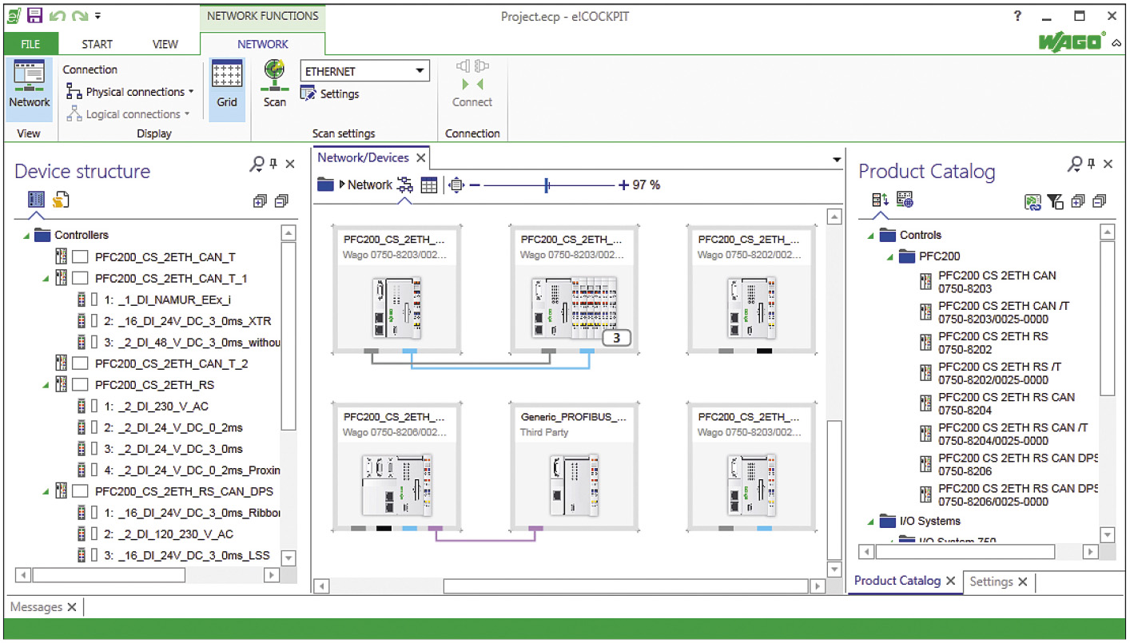
Task: Click Product Catalog device filter view icon
Action: (x=905, y=200)
